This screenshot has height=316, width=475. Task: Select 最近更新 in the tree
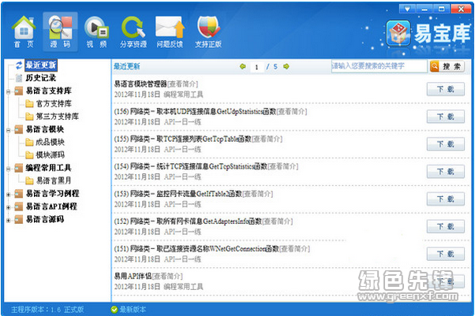pos(40,65)
